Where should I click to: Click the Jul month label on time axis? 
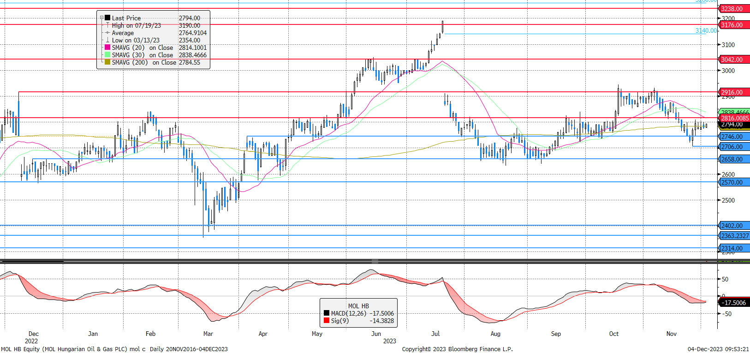pos(435,334)
